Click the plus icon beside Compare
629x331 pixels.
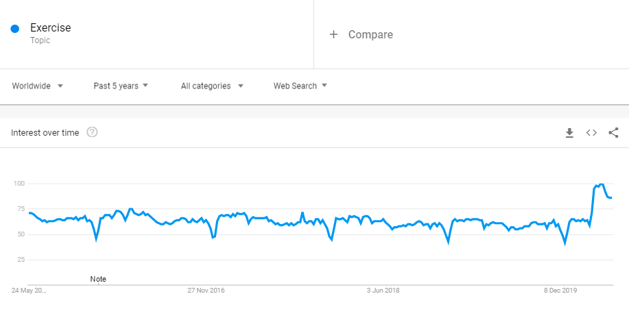point(333,34)
